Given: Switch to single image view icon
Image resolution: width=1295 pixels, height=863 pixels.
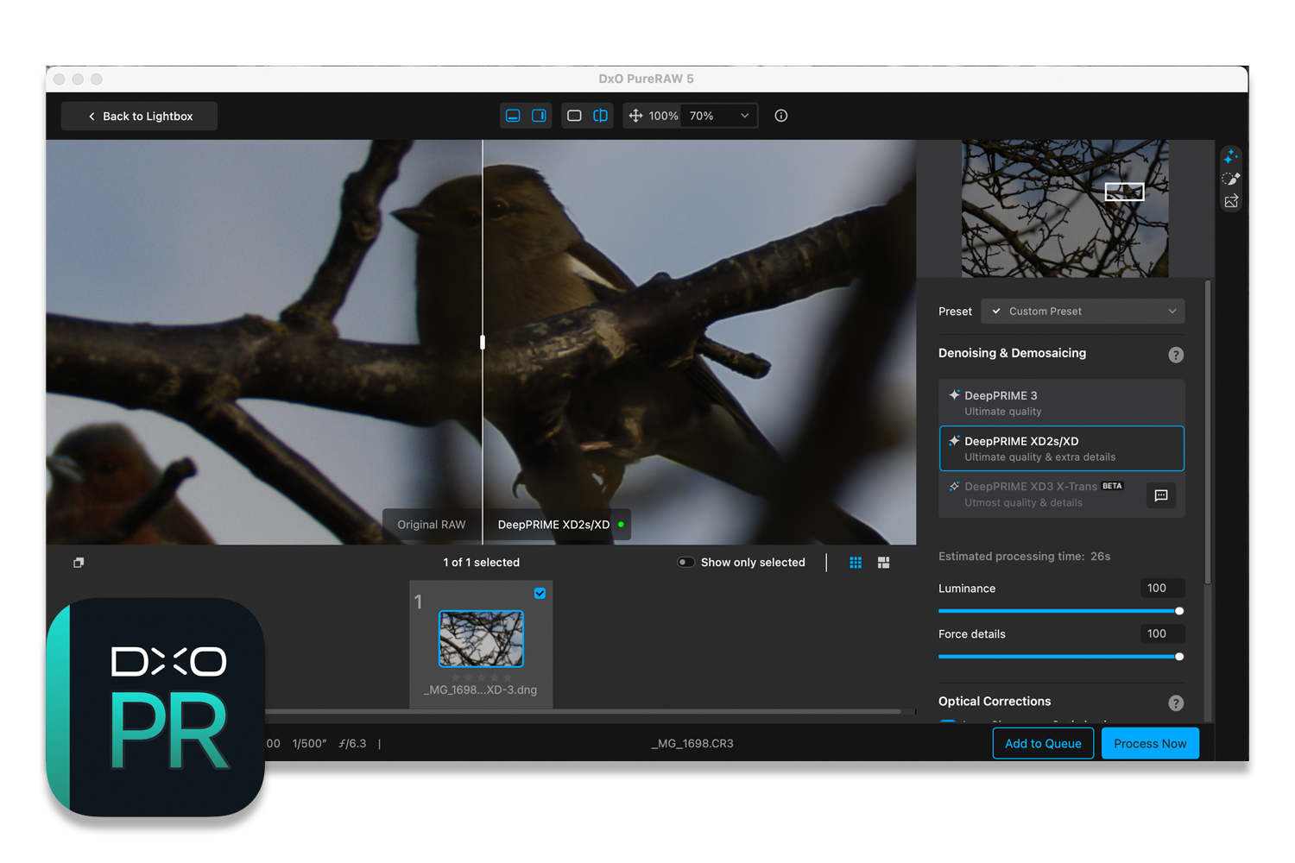Looking at the screenshot, I should pos(574,116).
